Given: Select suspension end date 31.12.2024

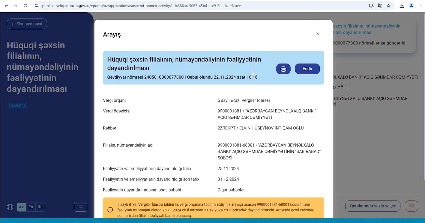Looking at the screenshot, I should (x=228, y=179).
